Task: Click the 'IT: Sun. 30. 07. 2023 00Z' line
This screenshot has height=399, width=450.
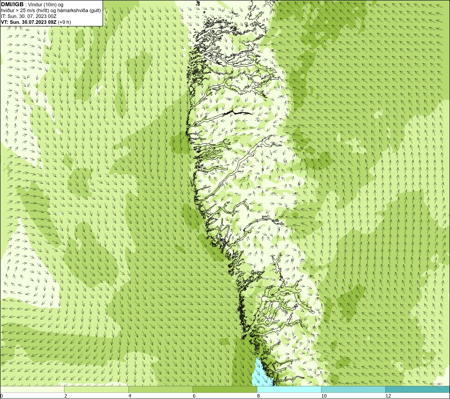Action: (29, 16)
